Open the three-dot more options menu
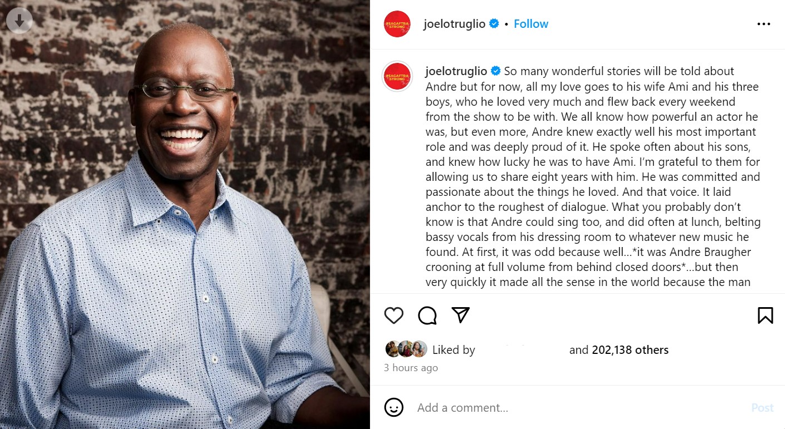The width and height of the screenshot is (785, 429). click(x=764, y=24)
